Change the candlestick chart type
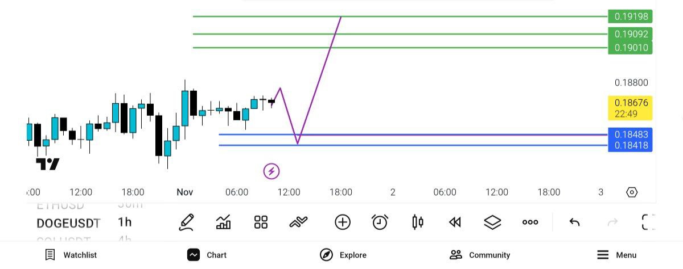 point(418,222)
